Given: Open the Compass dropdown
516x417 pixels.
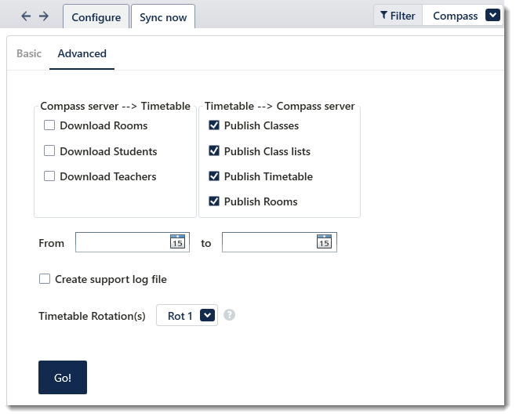Looking at the screenshot, I should point(492,16).
